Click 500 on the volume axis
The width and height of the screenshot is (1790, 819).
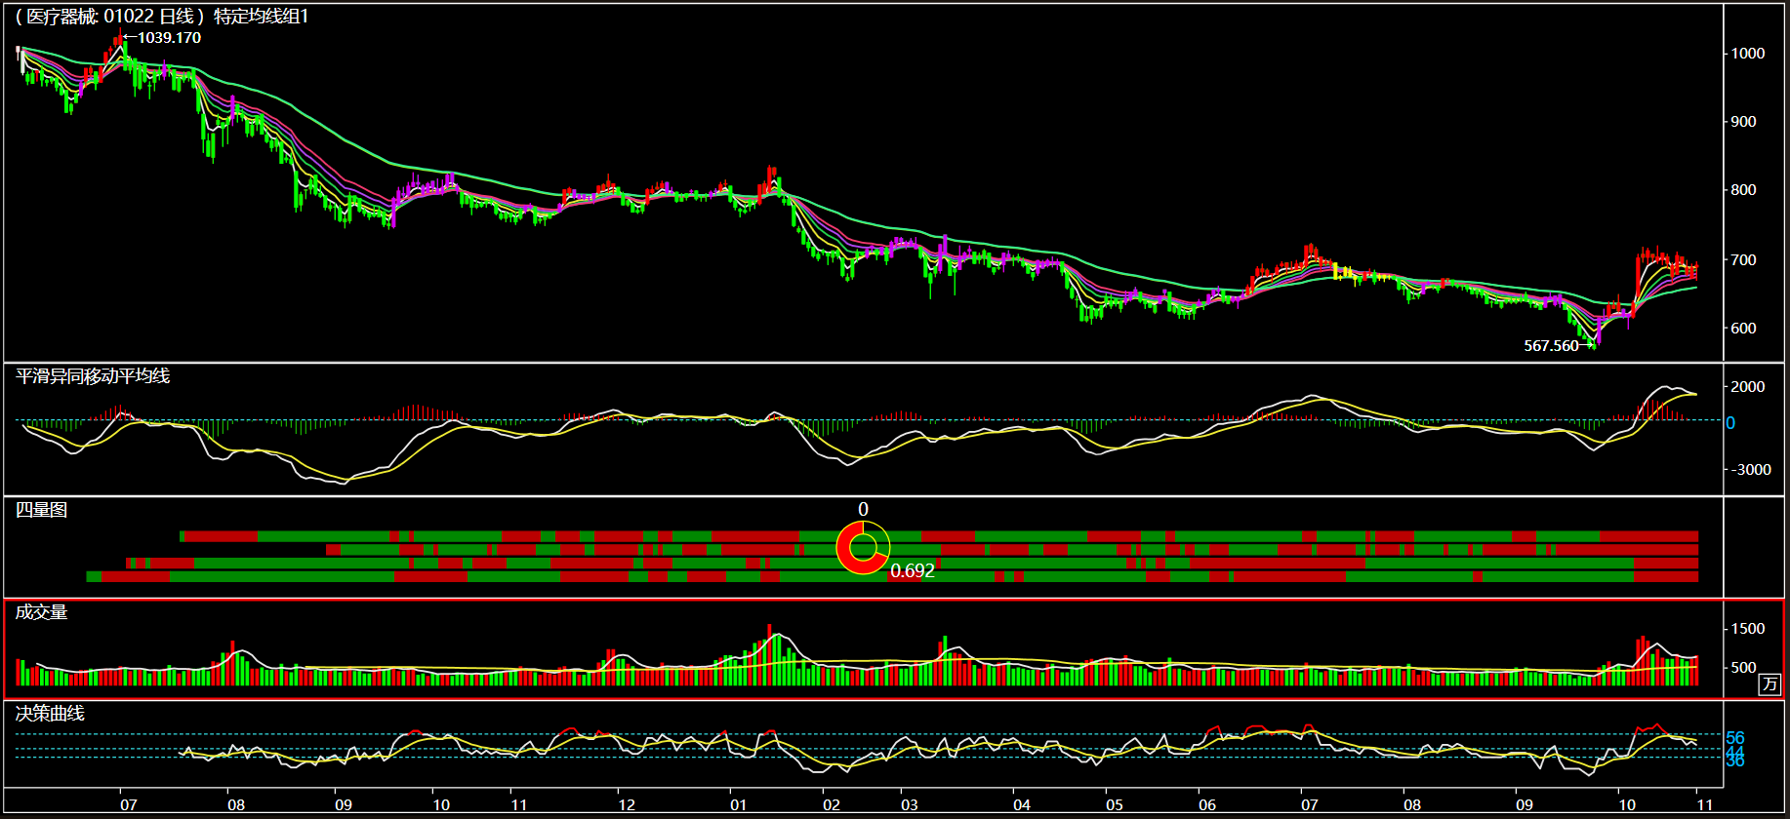pos(1744,668)
